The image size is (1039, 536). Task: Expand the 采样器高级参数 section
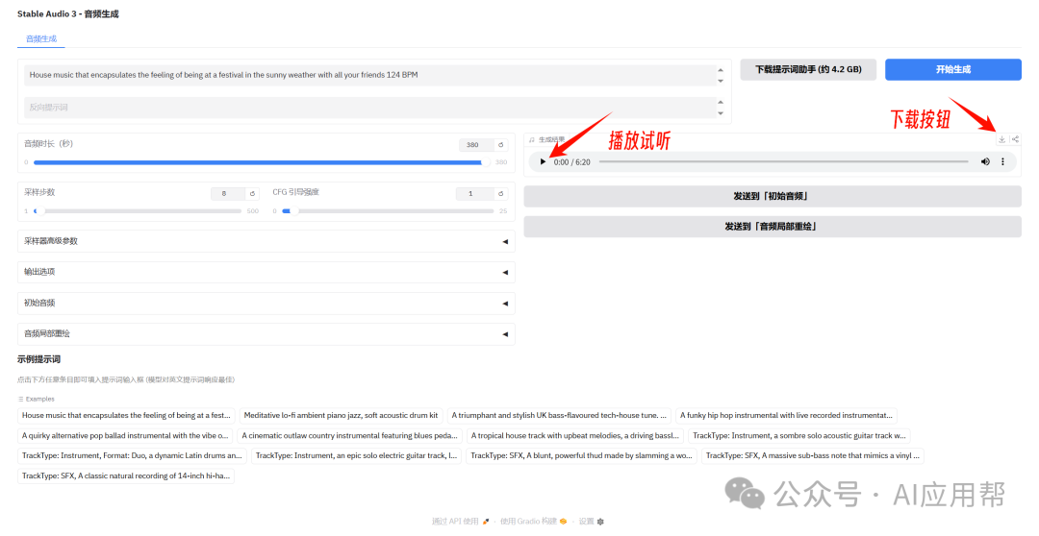[x=266, y=241]
